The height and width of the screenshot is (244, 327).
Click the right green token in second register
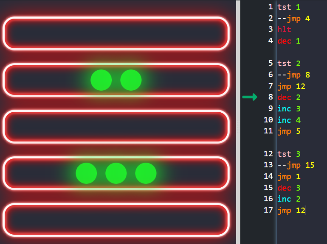[131, 80]
